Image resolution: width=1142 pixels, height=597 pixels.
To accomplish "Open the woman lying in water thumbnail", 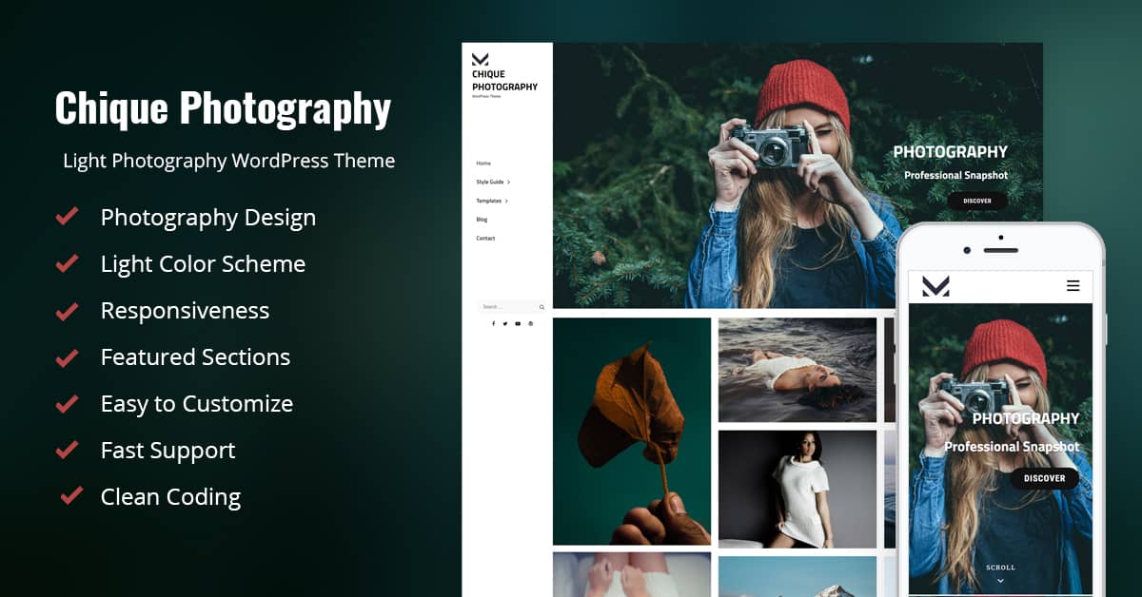I will (x=797, y=370).
